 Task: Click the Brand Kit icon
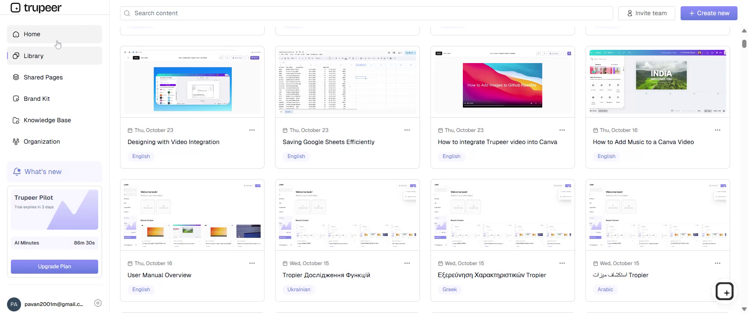pos(16,98)
